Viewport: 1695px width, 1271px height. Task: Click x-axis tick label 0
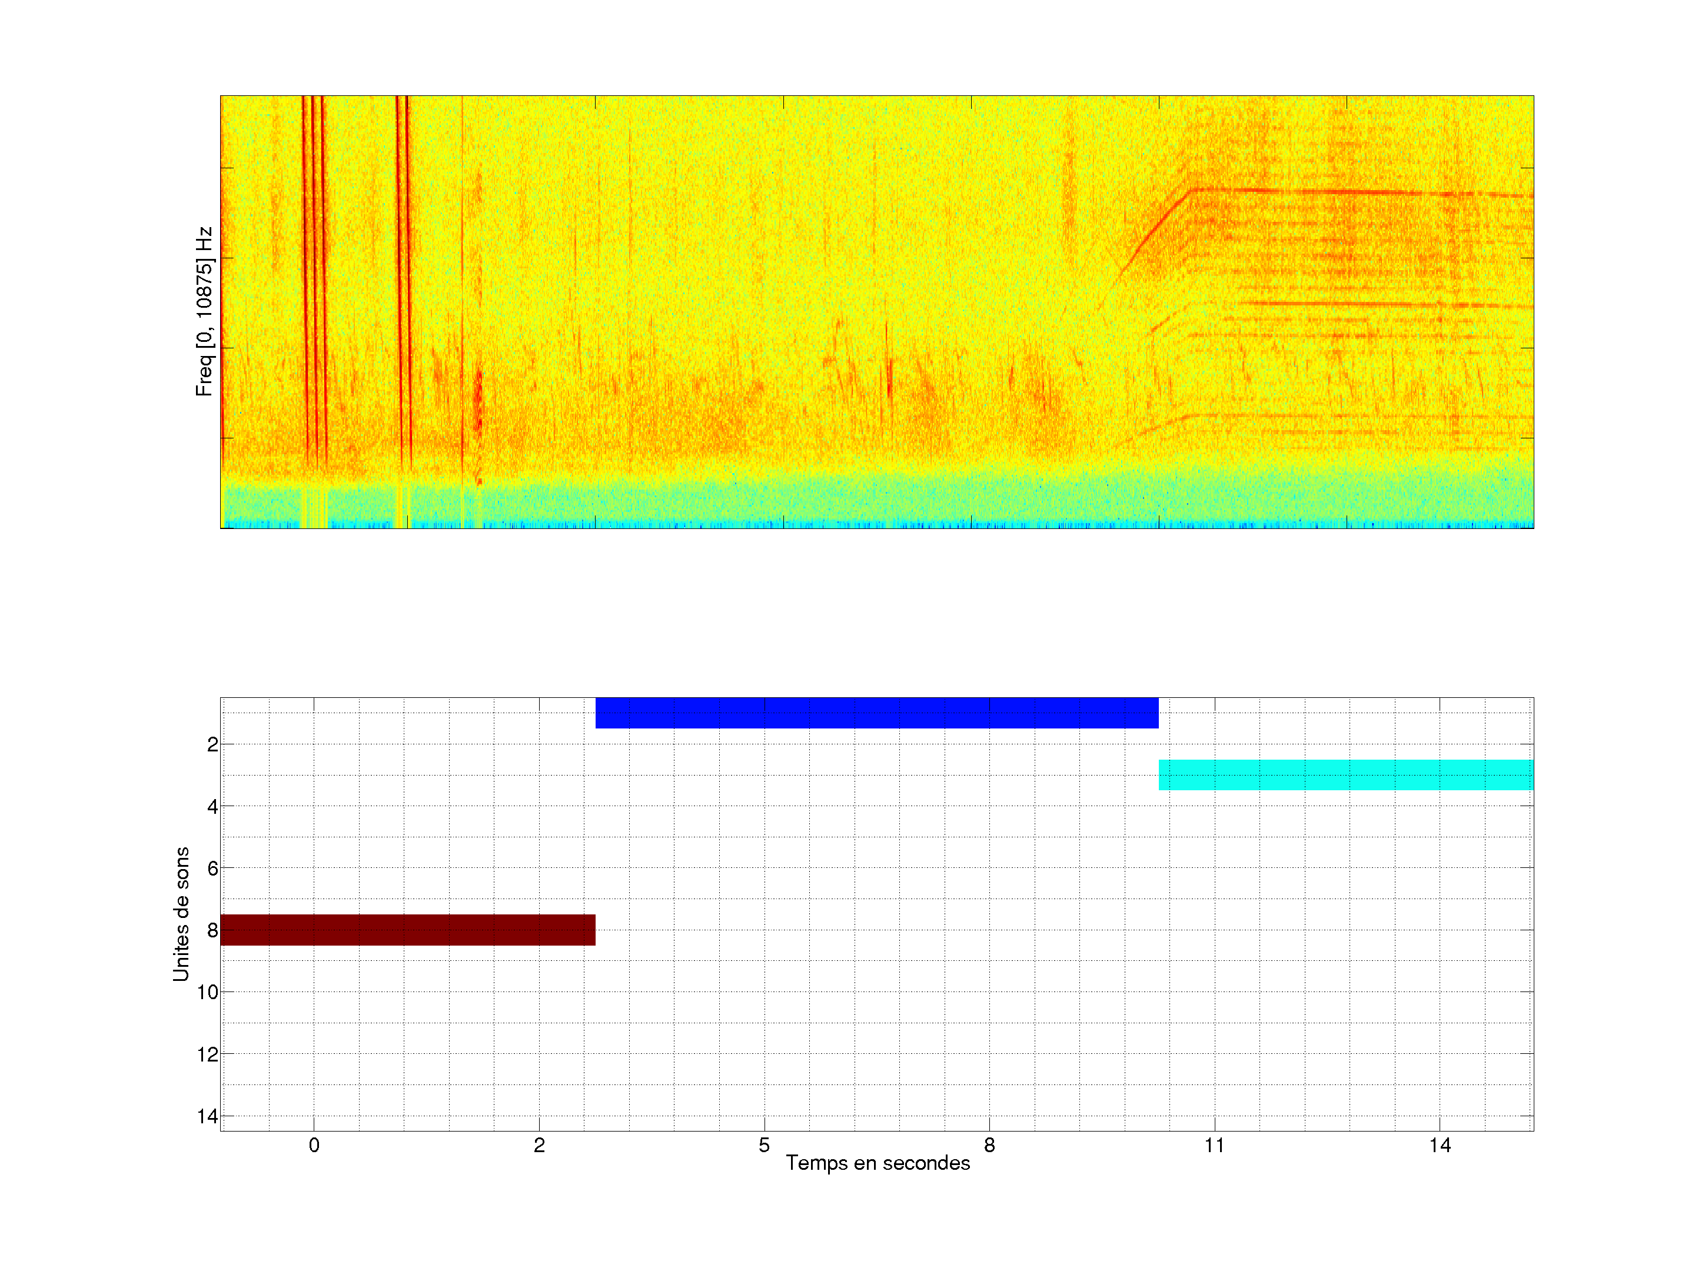pyautogui.click(x=314, y=1145)
